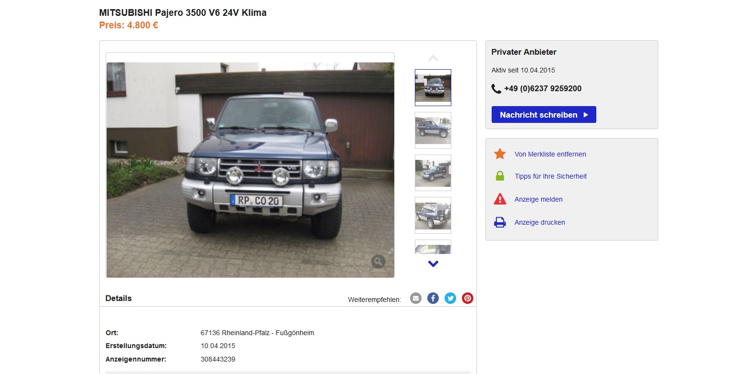
Task: Share listing on Twitter
Action: click(450, 298)
